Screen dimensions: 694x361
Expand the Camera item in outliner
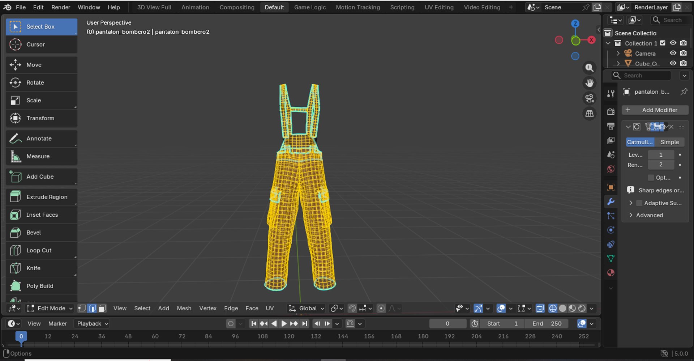(x=618, y=53)
